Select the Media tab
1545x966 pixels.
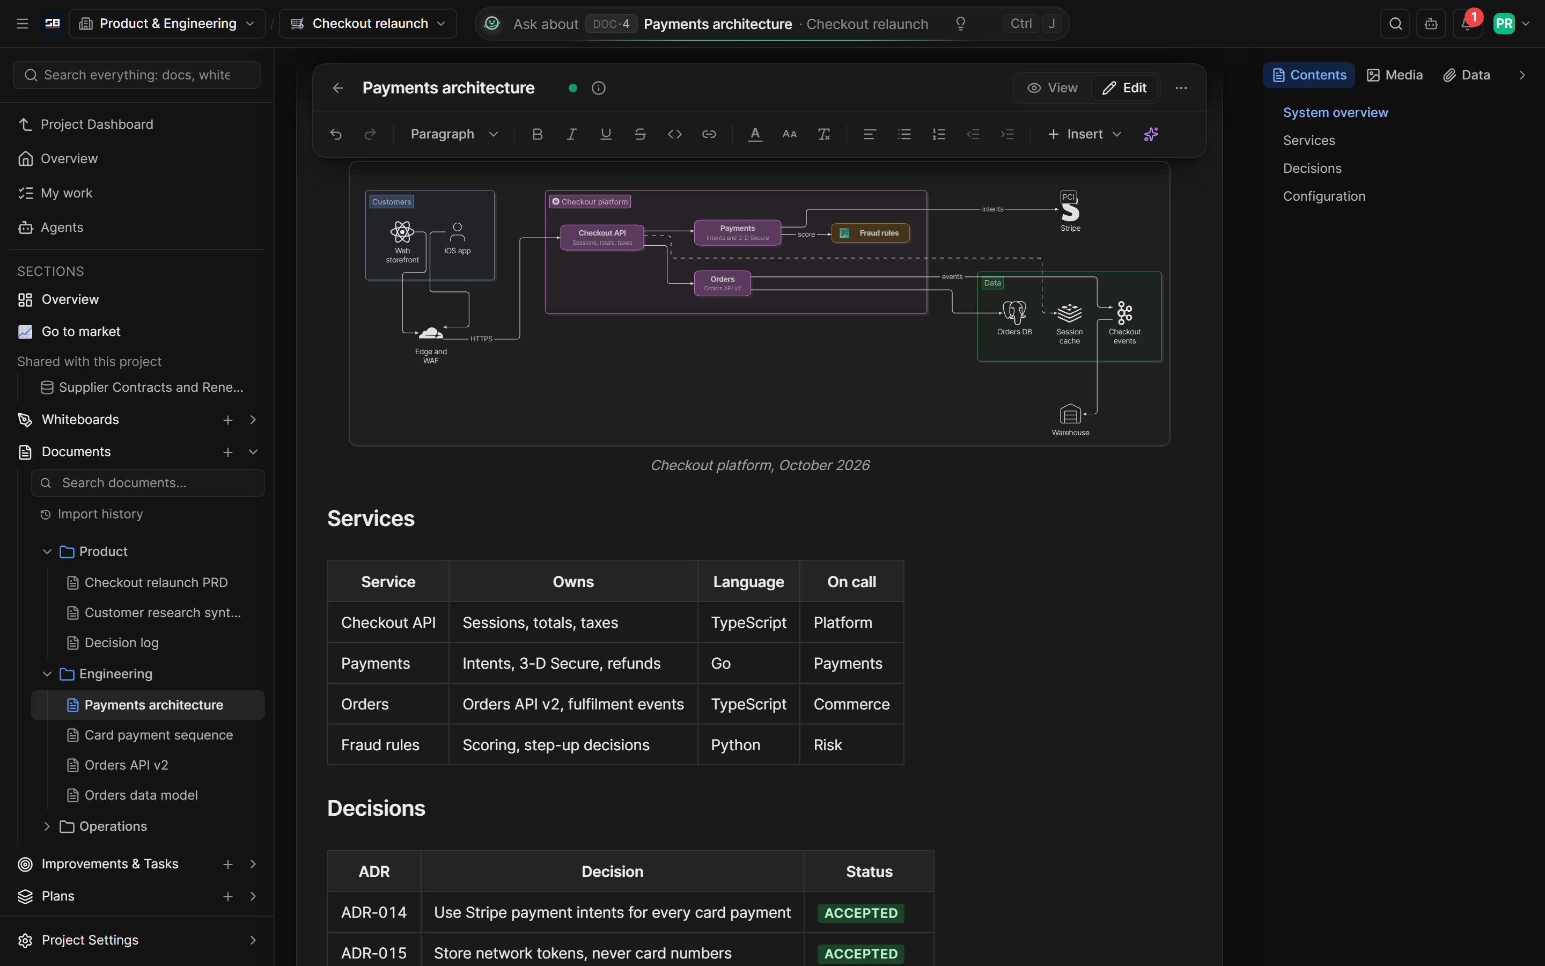(1394, 75)
